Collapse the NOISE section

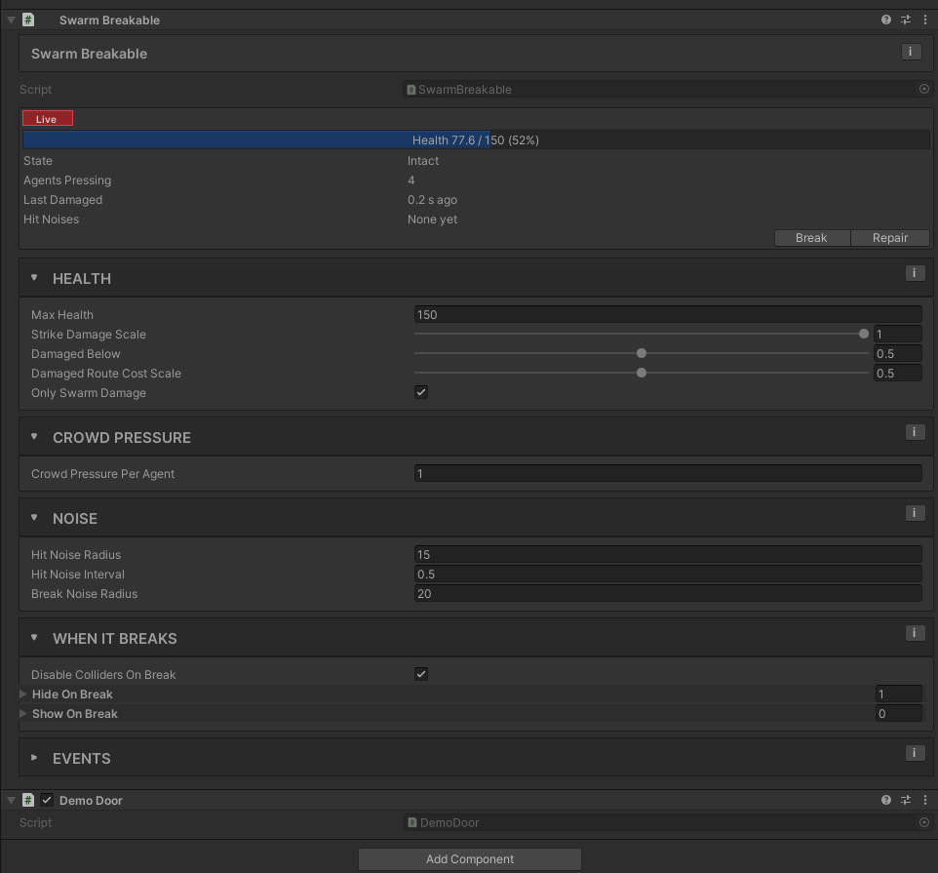click(34, 518)
